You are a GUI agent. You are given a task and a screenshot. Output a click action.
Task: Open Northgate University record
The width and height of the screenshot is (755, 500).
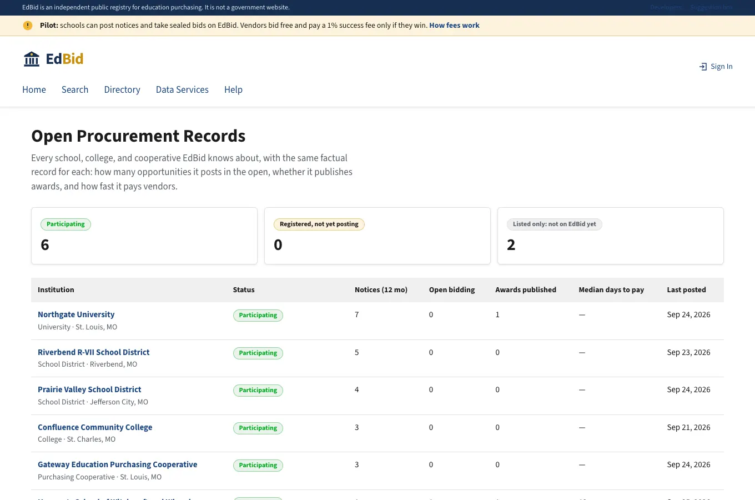pyautogui.click(x=76, y=314)
